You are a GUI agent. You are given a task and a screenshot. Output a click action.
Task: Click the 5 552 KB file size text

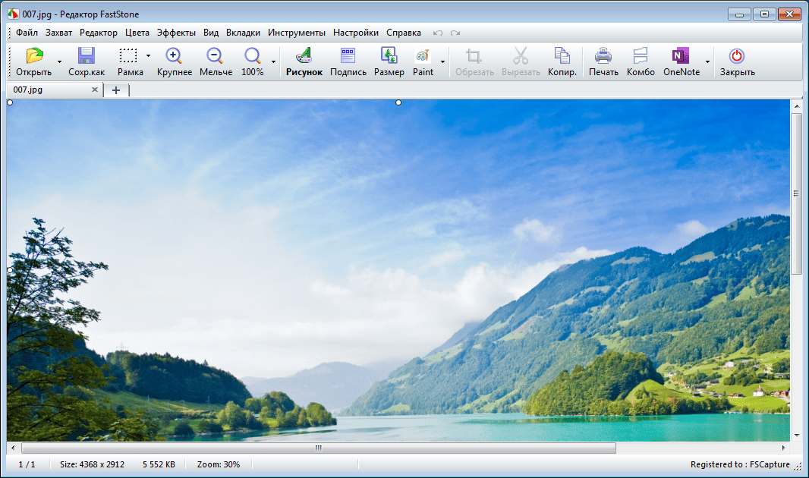(159, 464)
